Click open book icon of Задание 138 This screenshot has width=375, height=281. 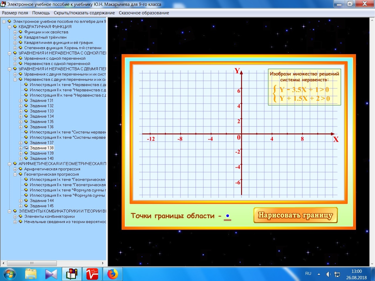(x=26, y=148)
